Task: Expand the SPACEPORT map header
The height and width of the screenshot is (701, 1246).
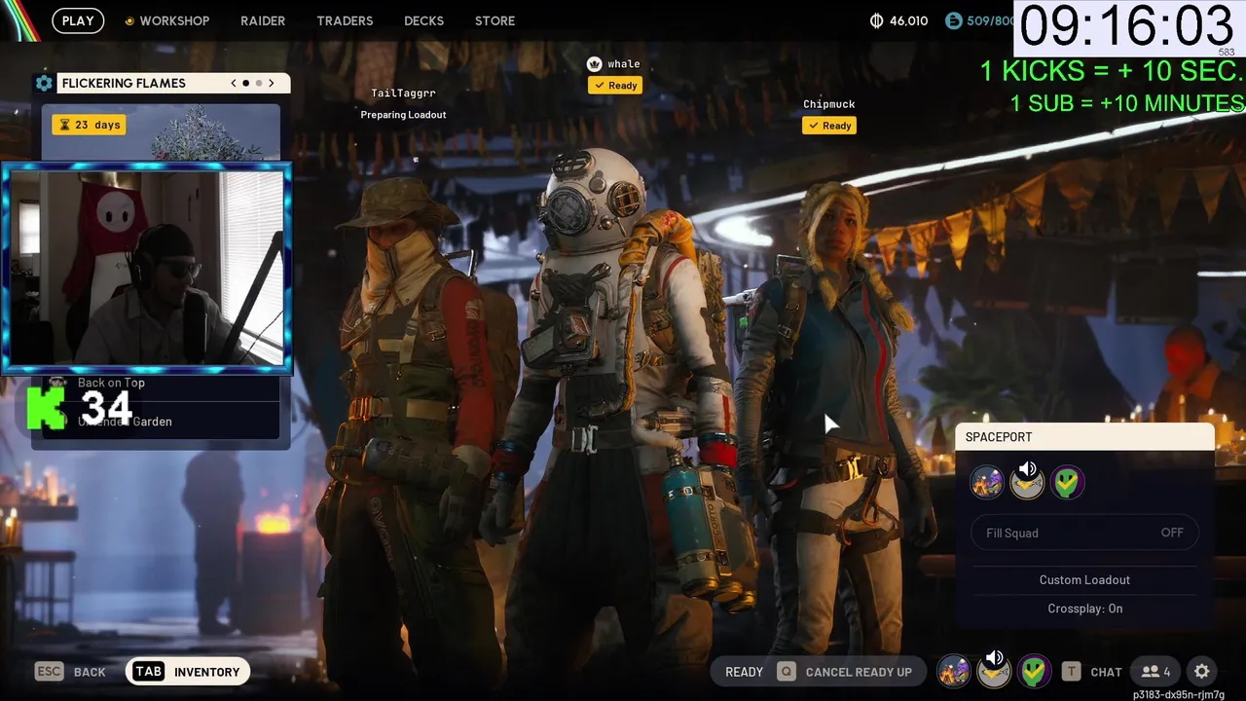Action: [x=1084, y=437]
